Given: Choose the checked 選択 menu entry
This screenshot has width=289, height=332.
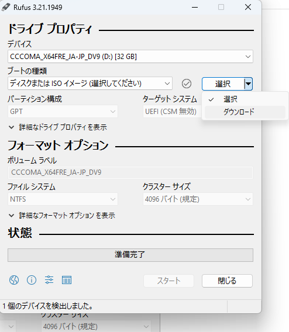Looking at the screenshot, I should click(x=245, y=99).
